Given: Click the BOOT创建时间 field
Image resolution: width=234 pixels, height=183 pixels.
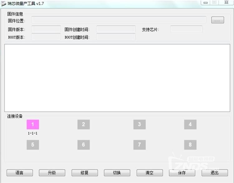Looking at the screenshot, I should [x=116, y=37].
